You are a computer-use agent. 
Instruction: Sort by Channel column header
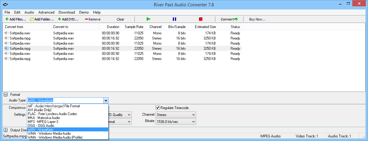coord(154,27)
